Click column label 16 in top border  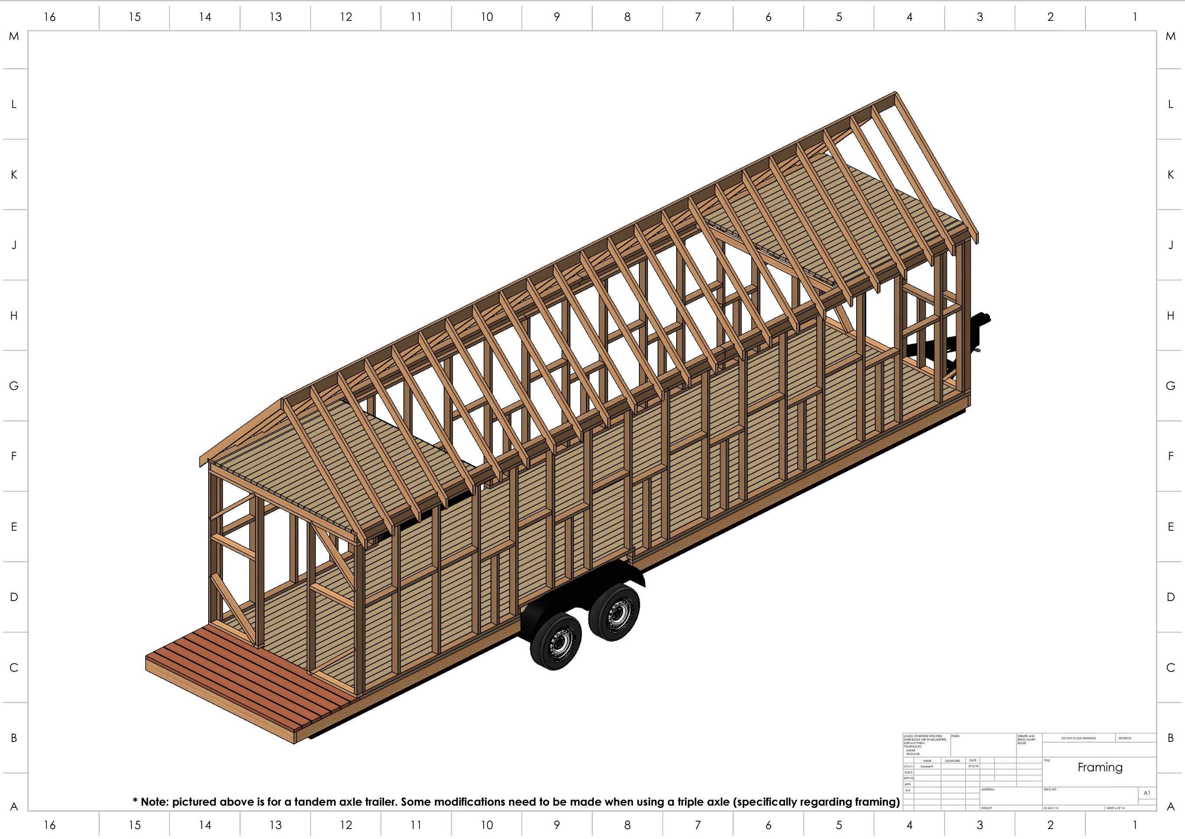[x=49, y=17]
